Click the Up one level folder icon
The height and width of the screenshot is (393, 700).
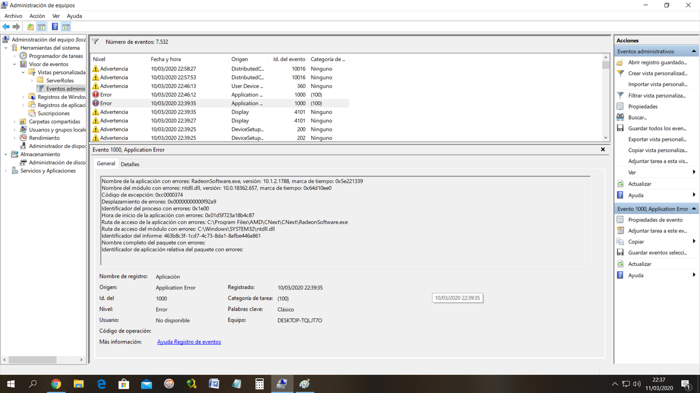[x=31, y=27]
